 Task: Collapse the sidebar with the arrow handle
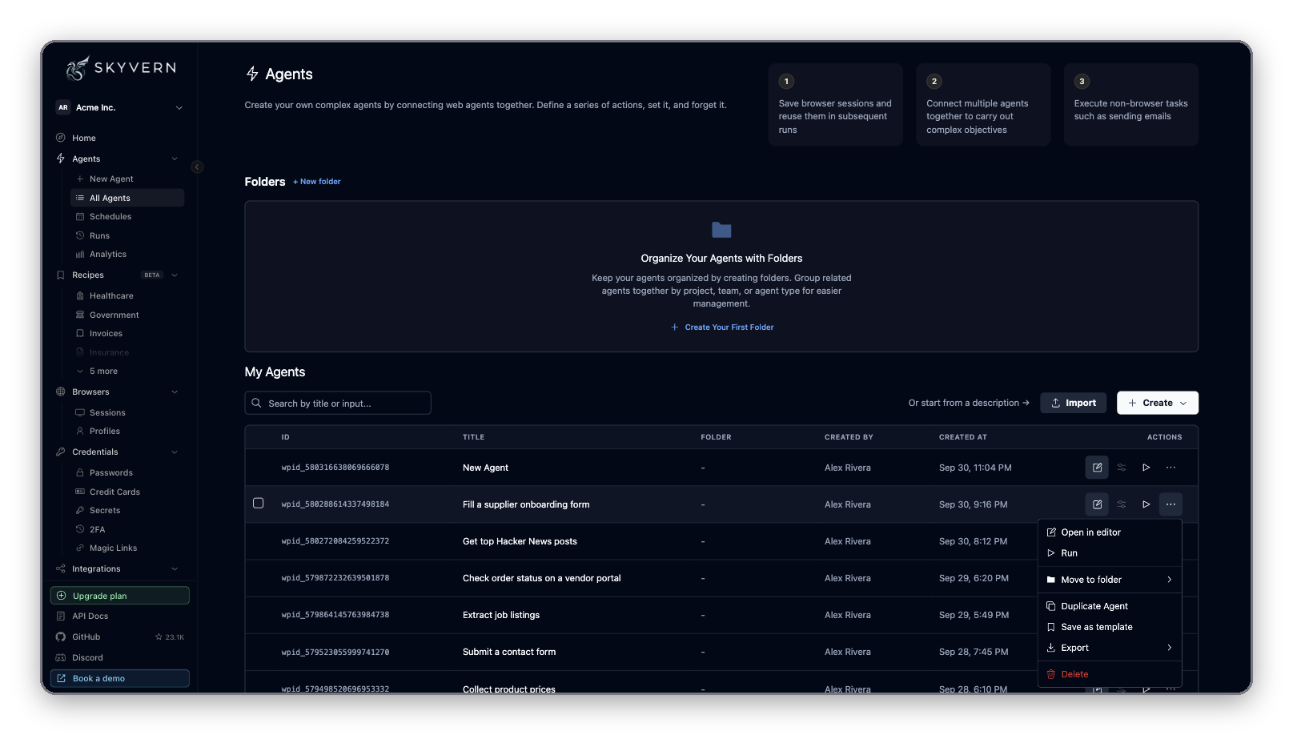(x=197, y=167)
